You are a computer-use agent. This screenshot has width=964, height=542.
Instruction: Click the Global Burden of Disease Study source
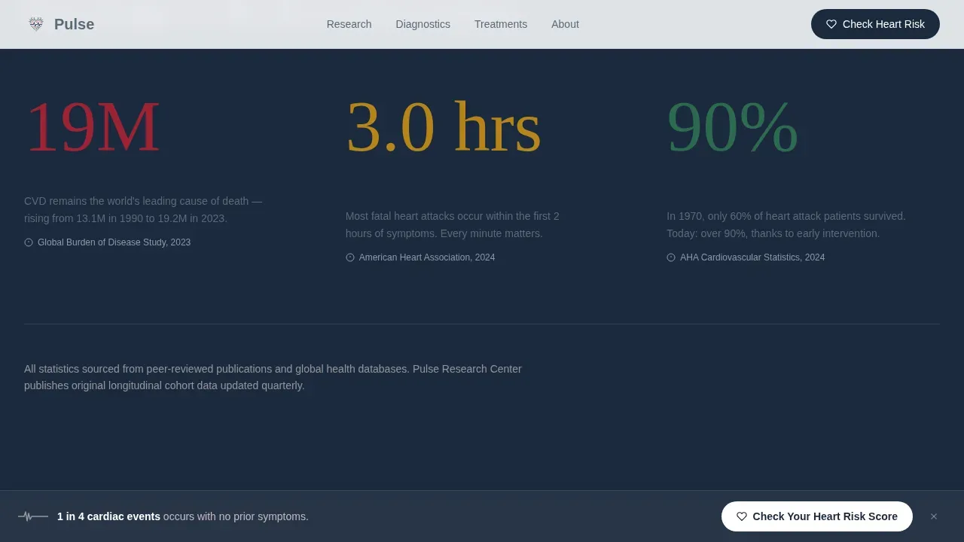tap(114, 242)
